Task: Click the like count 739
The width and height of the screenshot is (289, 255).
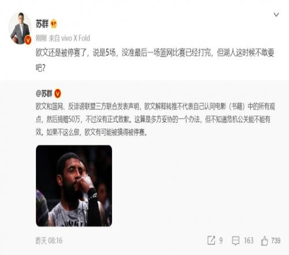Action: click(x=276, y=241)
